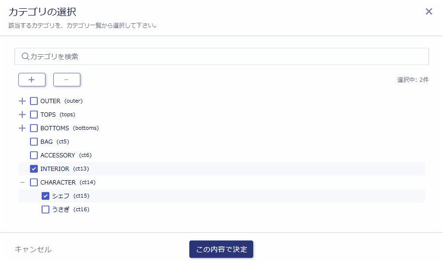Image resolution: width=443 pixels, height=263 pixels.
Task: Confirm with この内容で決定 button
Action: 221,249
